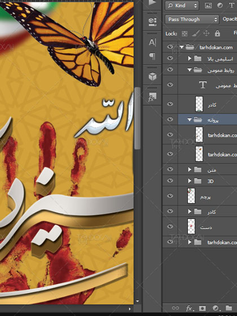Click the پرچم layer thumbnail
This screenshot has width=237, height=316.
tap(191, 196)
